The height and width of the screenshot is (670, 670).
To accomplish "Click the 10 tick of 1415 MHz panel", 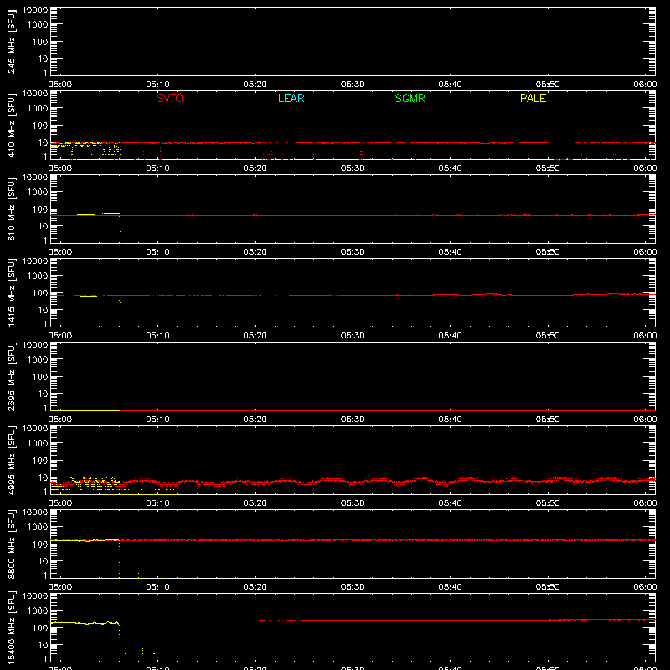I will [x=43, y=310].
